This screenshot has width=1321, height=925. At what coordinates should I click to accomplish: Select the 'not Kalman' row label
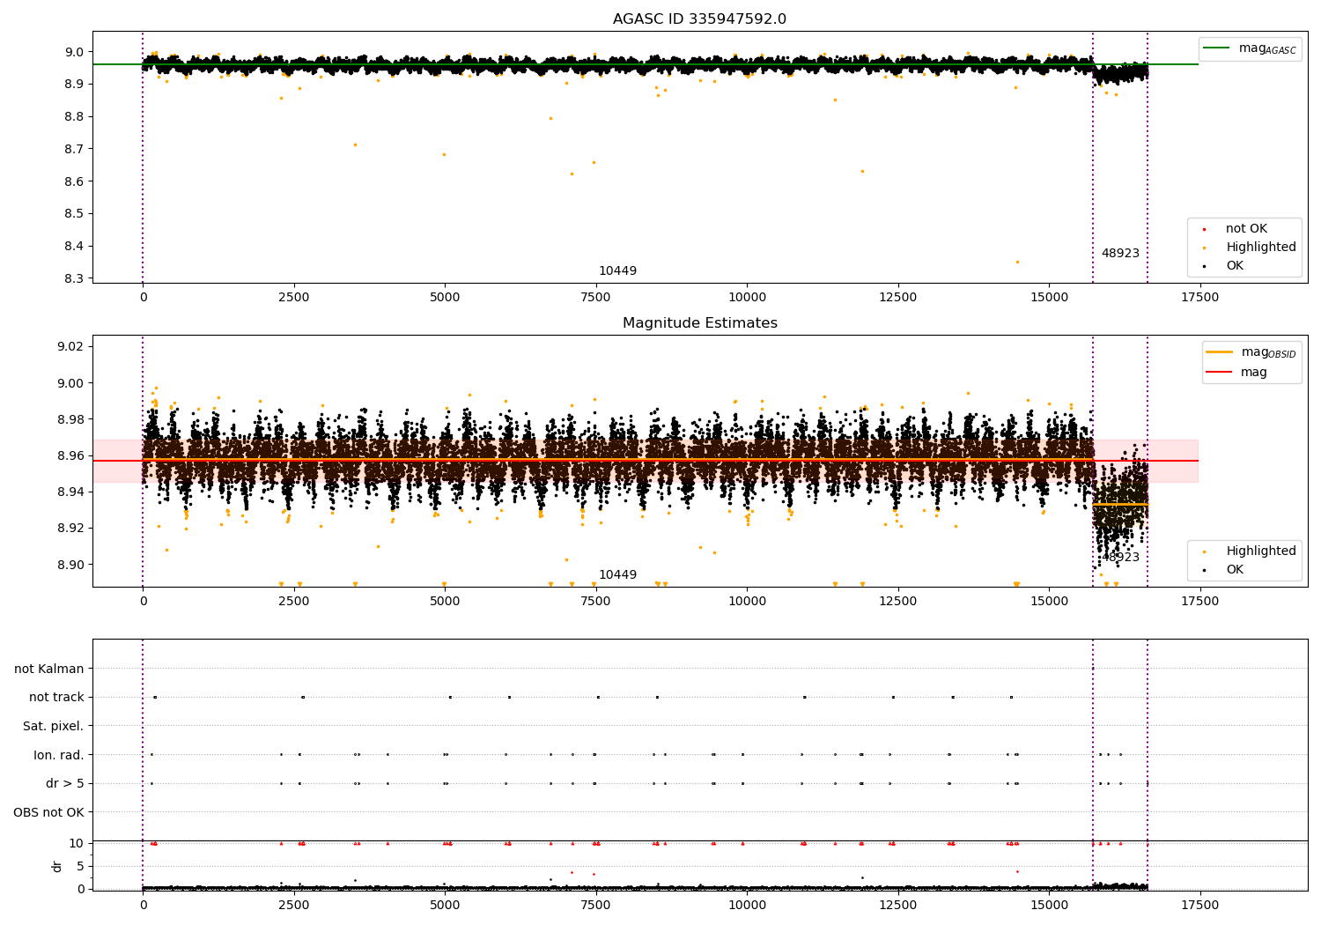tap(49, 669)
